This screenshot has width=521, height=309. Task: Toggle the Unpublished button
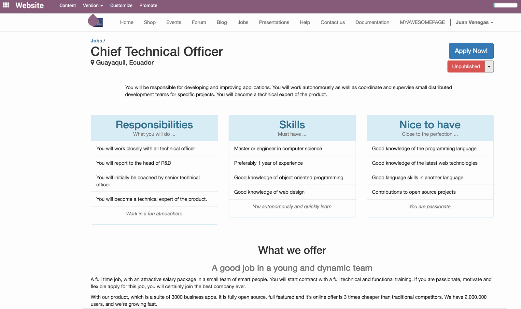pos(466,66)
